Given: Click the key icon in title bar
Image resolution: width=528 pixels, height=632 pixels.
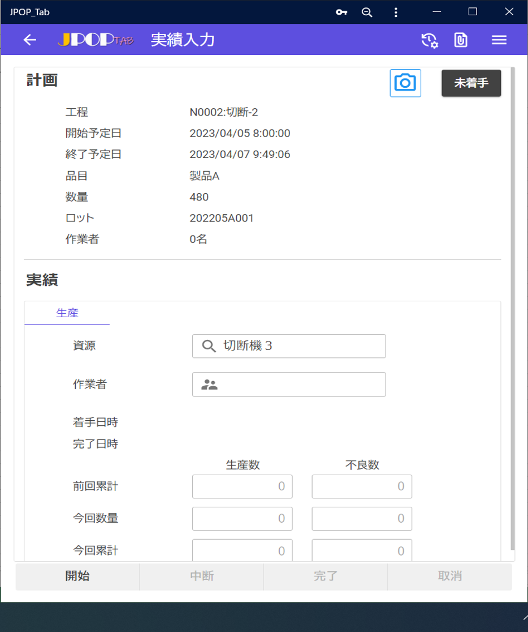Looking at the screenshot, I should [341, 12].
